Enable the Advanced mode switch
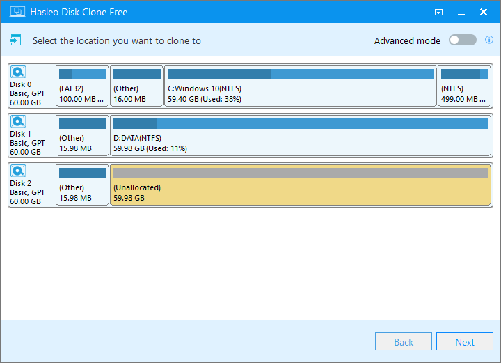The image size is (501, 363). (x=462, y=40)
